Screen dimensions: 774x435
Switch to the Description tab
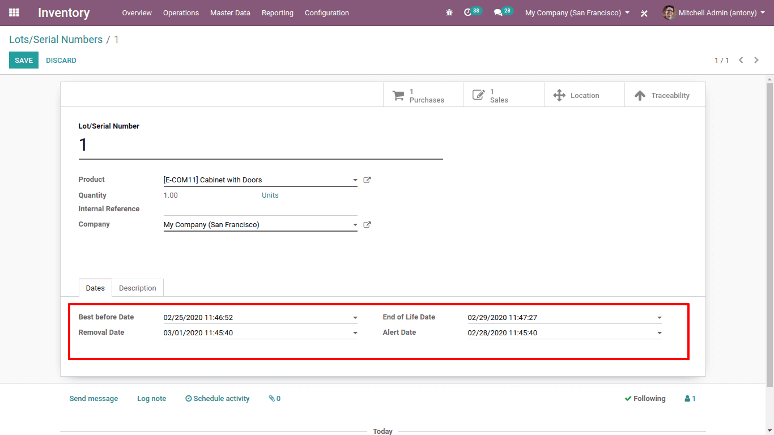(138, 288)
